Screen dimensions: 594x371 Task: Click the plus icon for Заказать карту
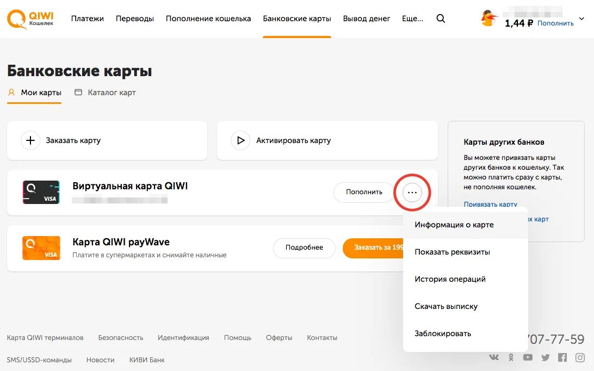coord(30,140)
